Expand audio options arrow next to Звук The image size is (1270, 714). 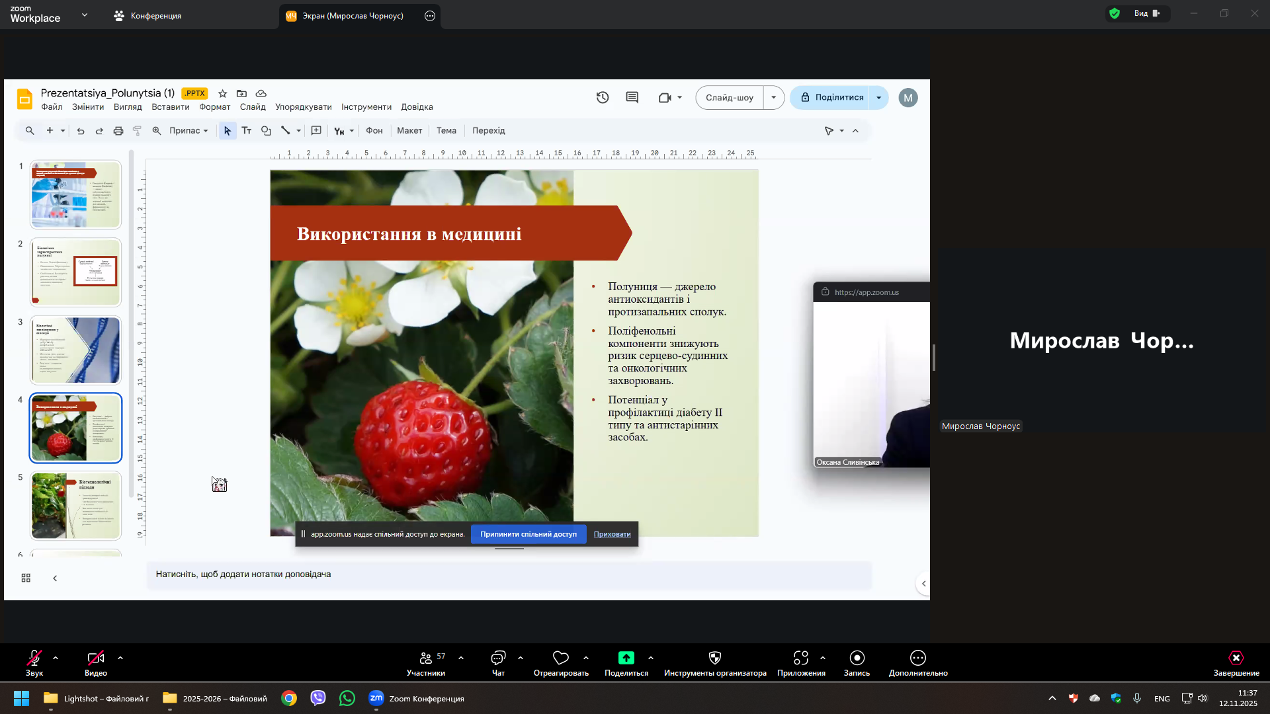click(56, 658)
